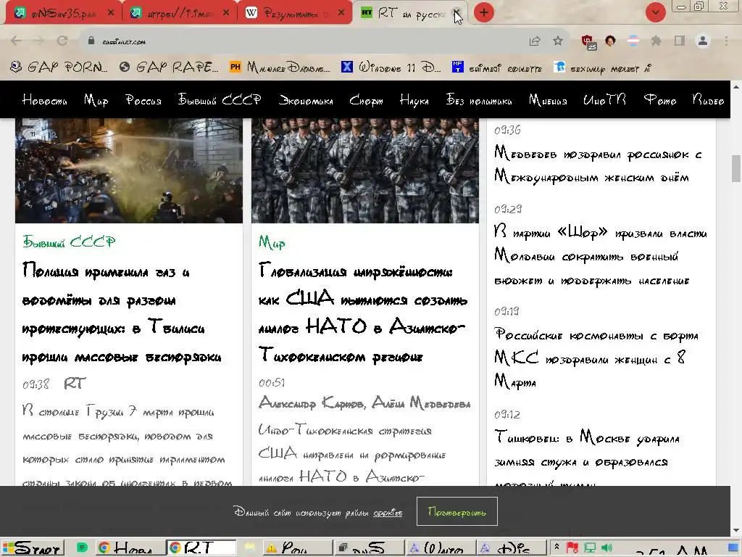Image resolution: width=742 pixels, height=557 pixels.
Task: Switch to the https://i.img tab
Action: click(179, 13)
